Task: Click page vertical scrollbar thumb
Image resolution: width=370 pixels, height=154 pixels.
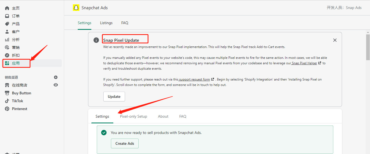Action: (368, 47)
